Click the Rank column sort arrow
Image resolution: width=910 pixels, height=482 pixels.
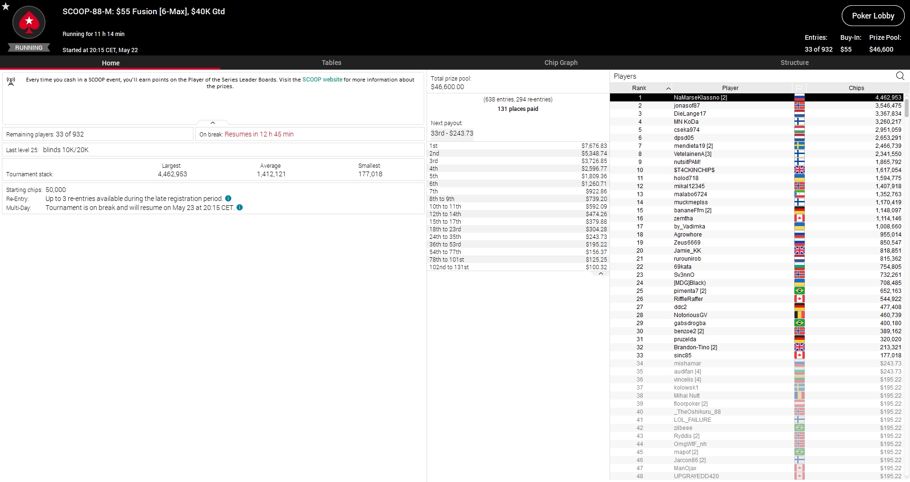(x=668, y=89)
